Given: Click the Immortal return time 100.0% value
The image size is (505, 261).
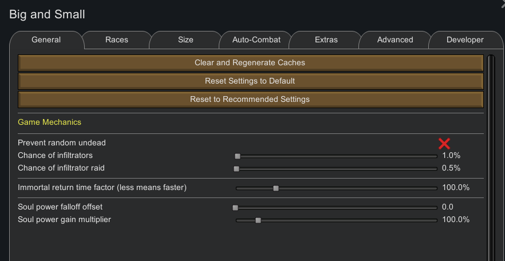Looking at the screenshot, I should pyautogui.click(x=456, y=188).
